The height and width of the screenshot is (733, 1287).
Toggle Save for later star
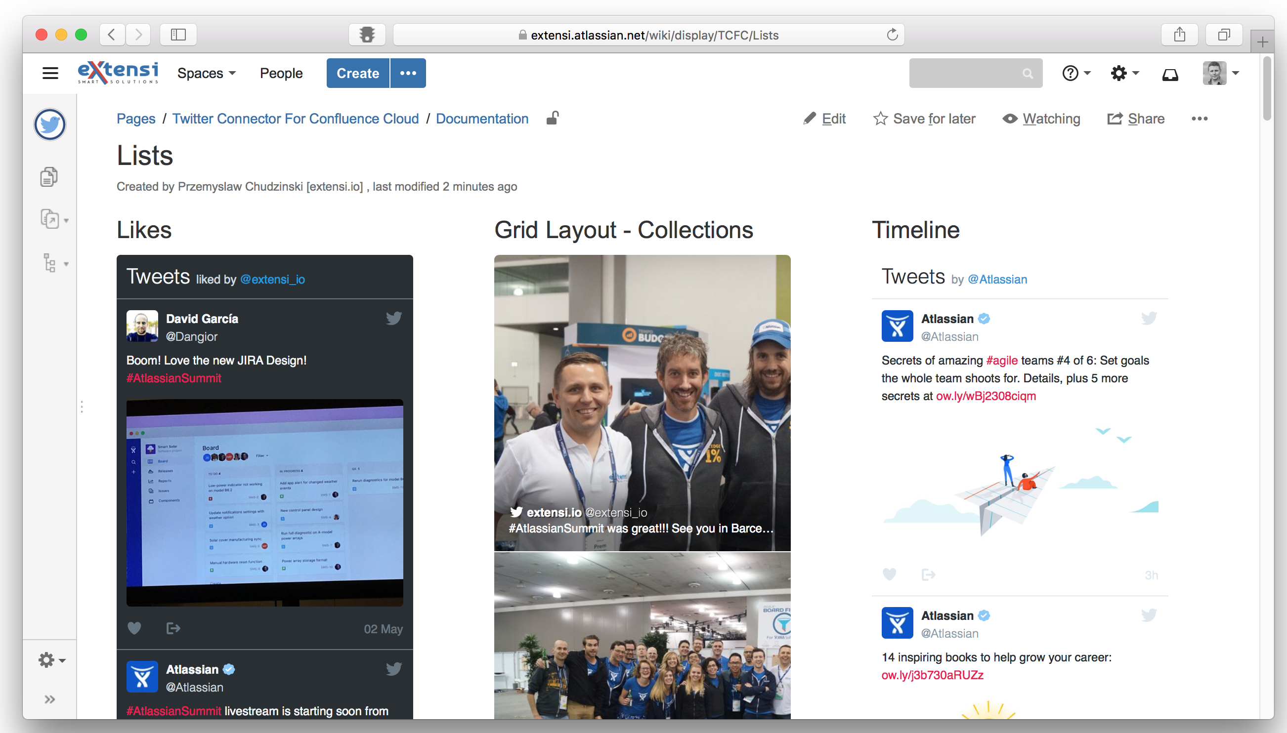coord(924,119)
